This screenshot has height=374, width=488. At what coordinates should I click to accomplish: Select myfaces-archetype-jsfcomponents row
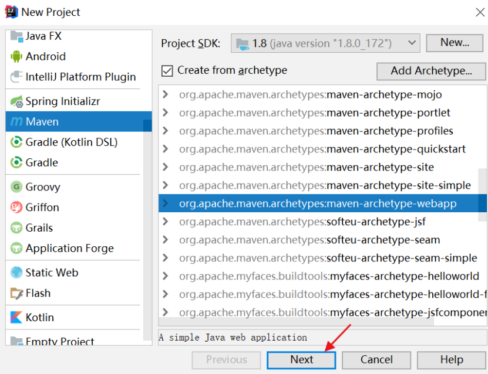pos(322,311)
